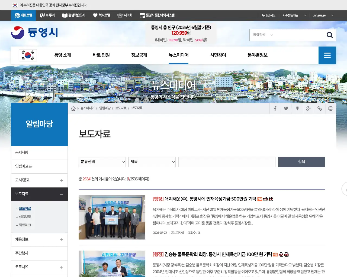Expand Language dropdown

pos(323,15)
